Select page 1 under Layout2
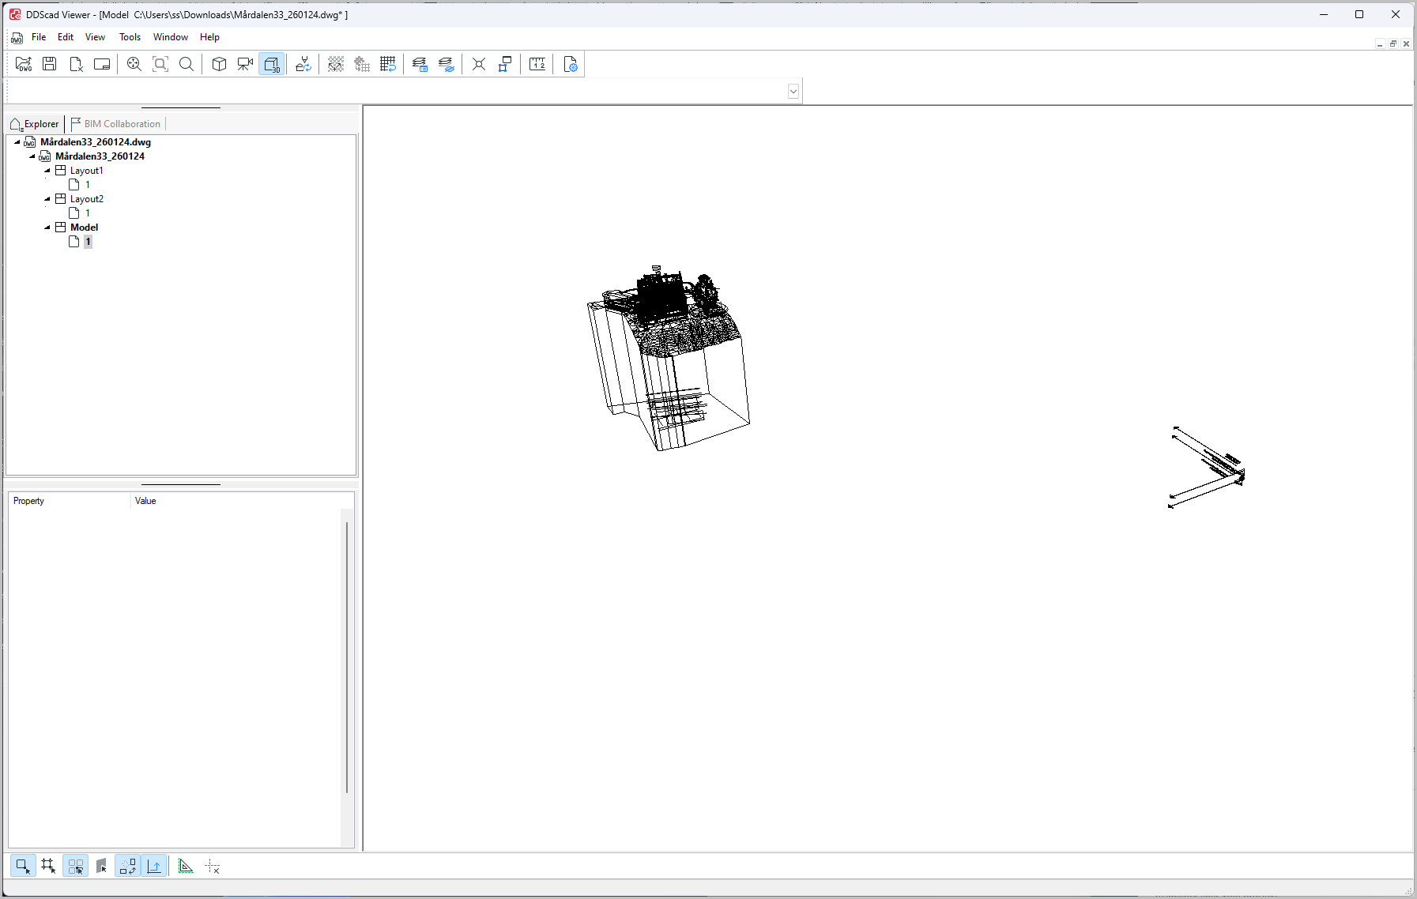Image resolution: width=1417 pixels, height=899 pixels. 87,213
